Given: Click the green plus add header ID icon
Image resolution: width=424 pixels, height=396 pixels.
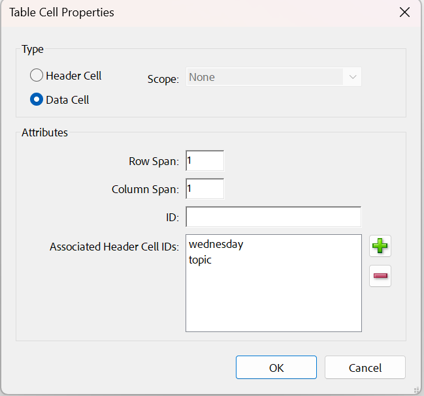Looking at the screenshot, I should (x=380, y=246).
